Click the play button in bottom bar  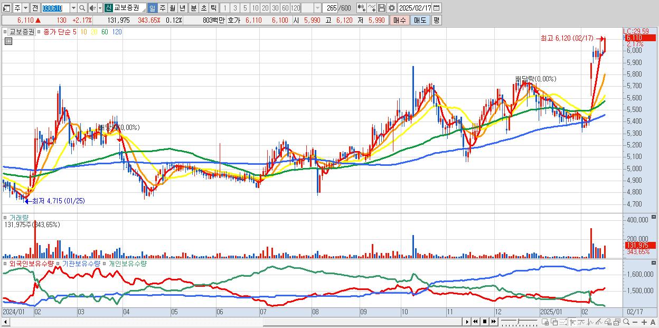click(x=467, y=322)
